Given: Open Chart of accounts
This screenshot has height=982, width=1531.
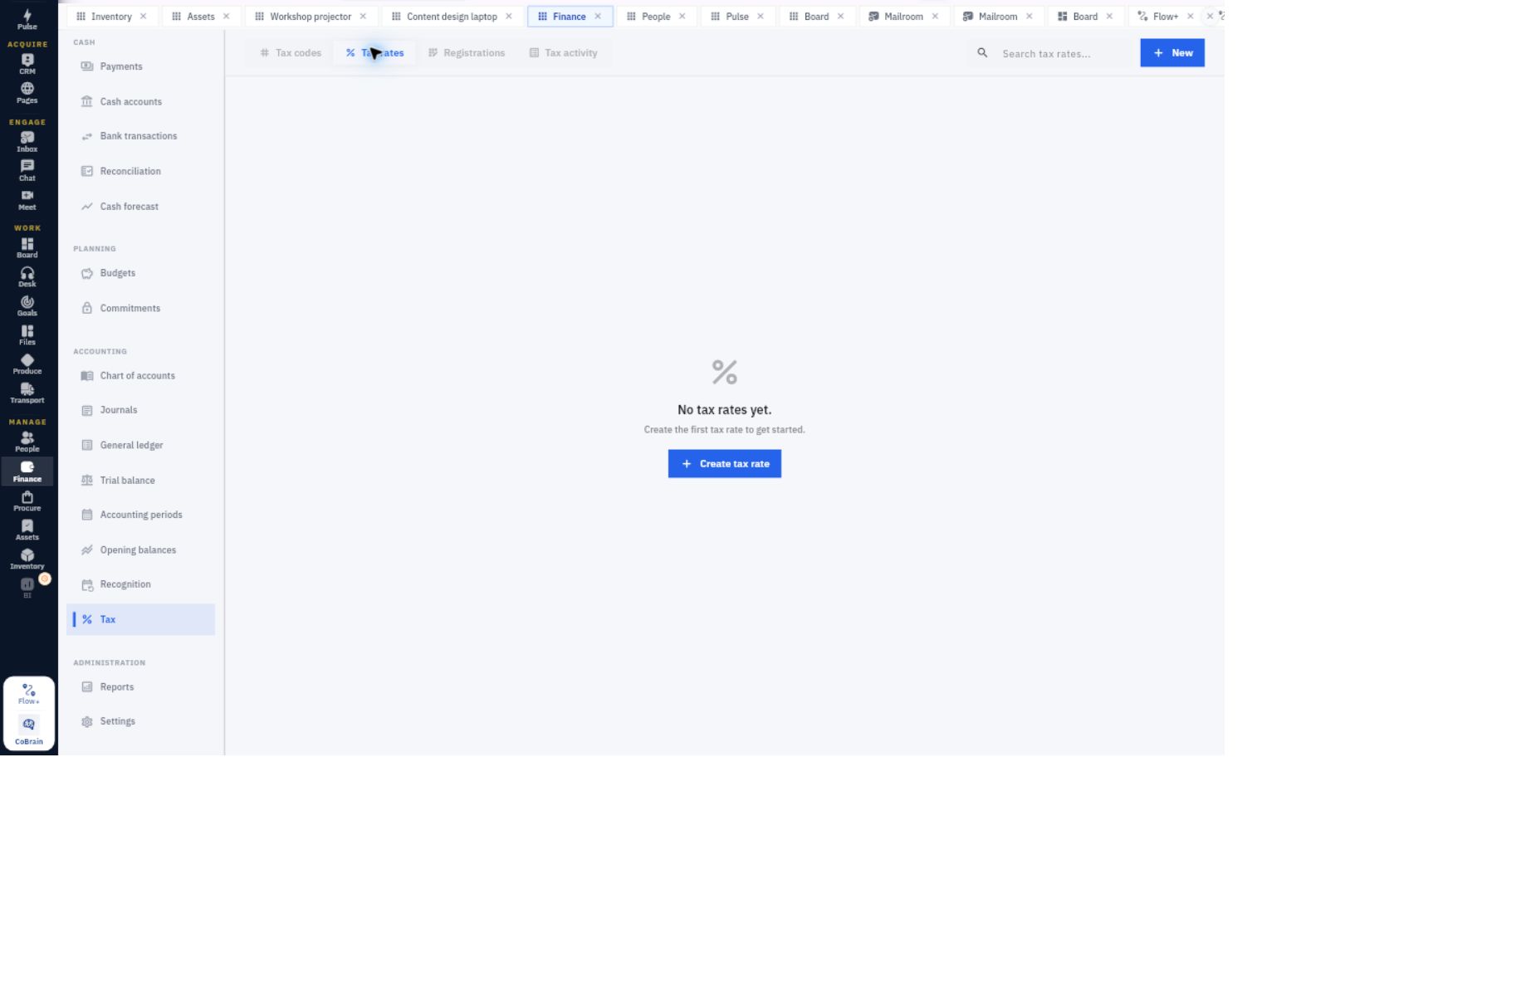Looking at the screenshot, I should point(141,376).
